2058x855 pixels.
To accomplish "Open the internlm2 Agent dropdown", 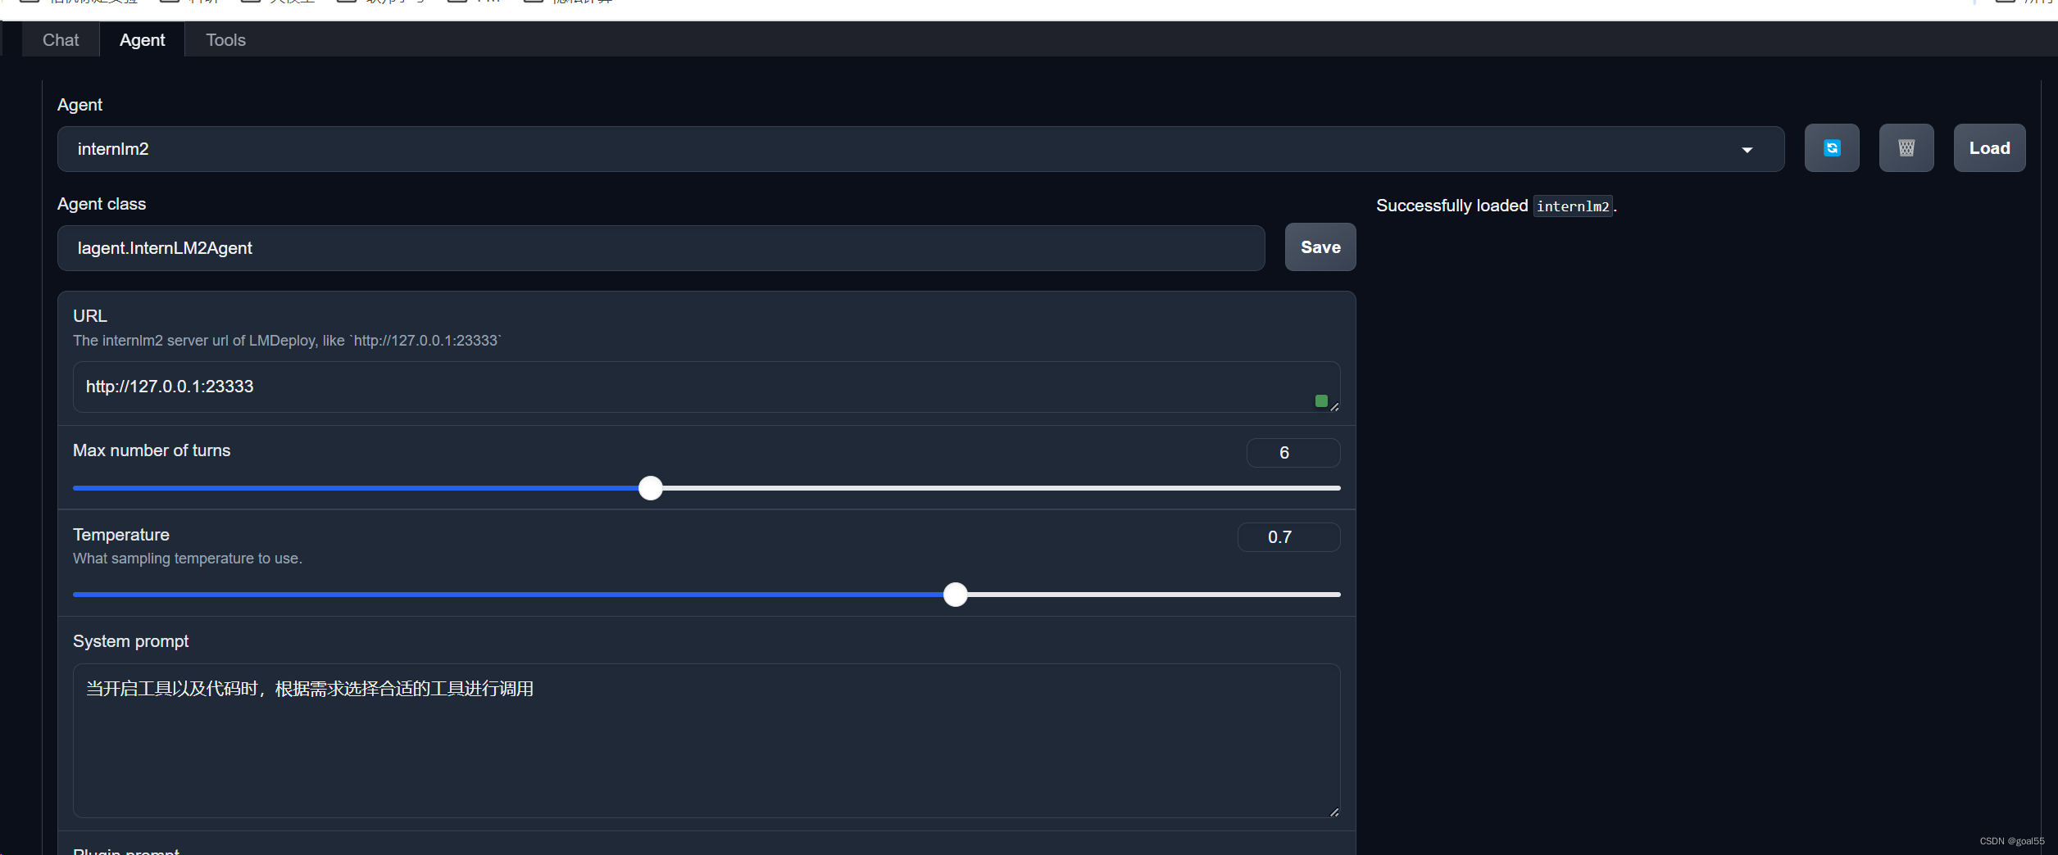I will click(920, 149).
